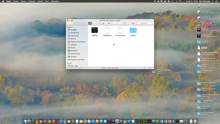Select Dropbox in the Finder sidebar
220x124 pixels.
coord(74,30)
